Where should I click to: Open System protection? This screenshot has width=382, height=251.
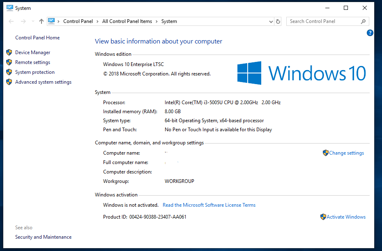click(35, 72)
